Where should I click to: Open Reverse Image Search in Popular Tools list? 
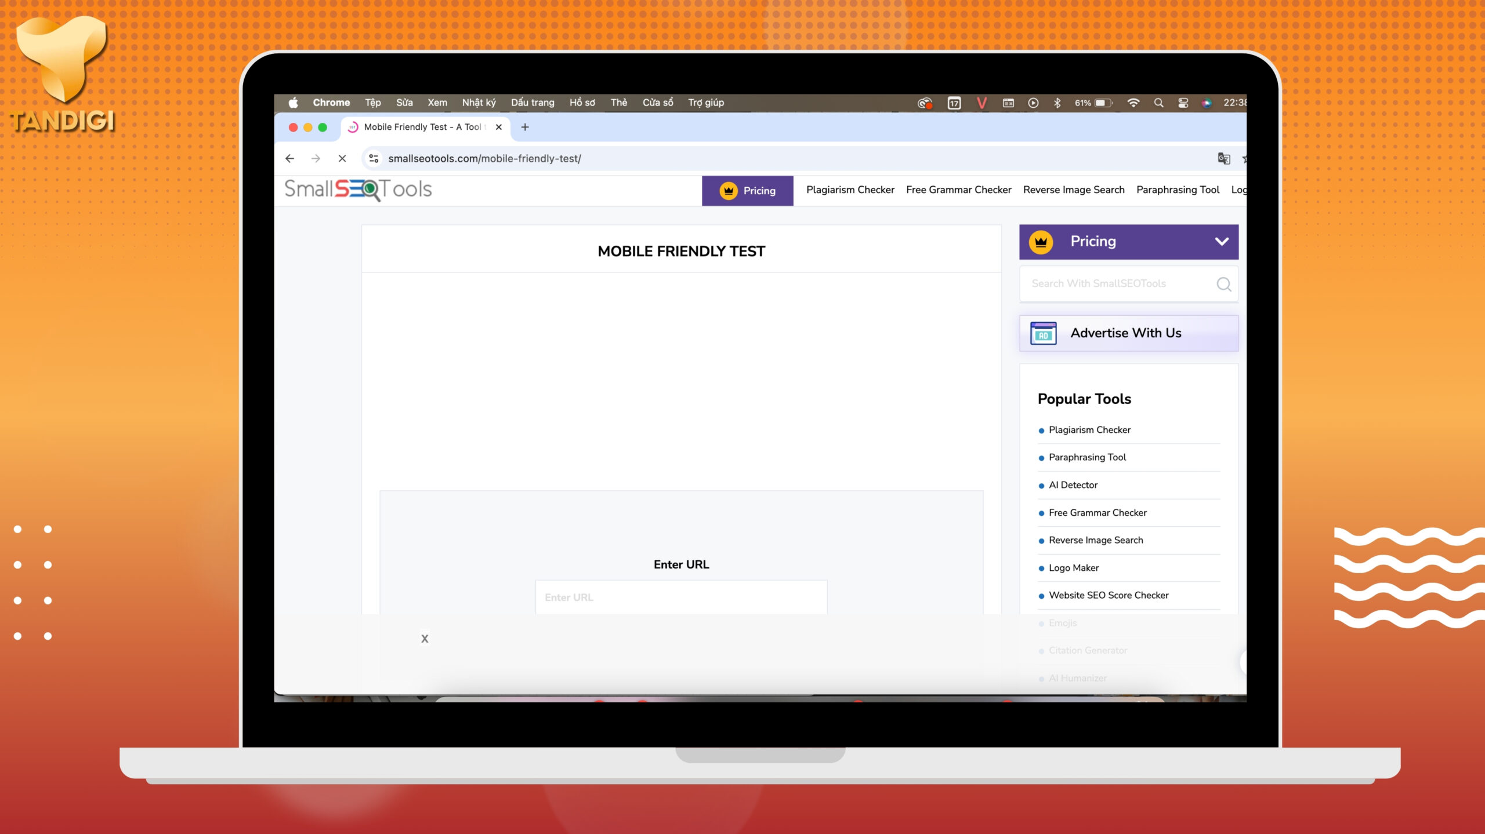(1095, 540)
